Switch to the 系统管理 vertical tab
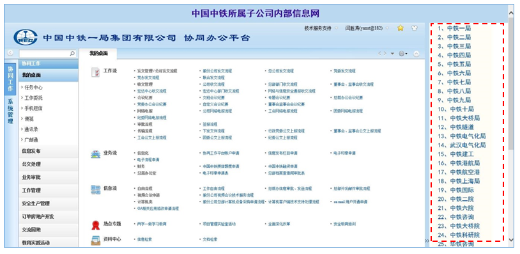Viewport: 520px width, 254px height. click(x=10, y=111)
